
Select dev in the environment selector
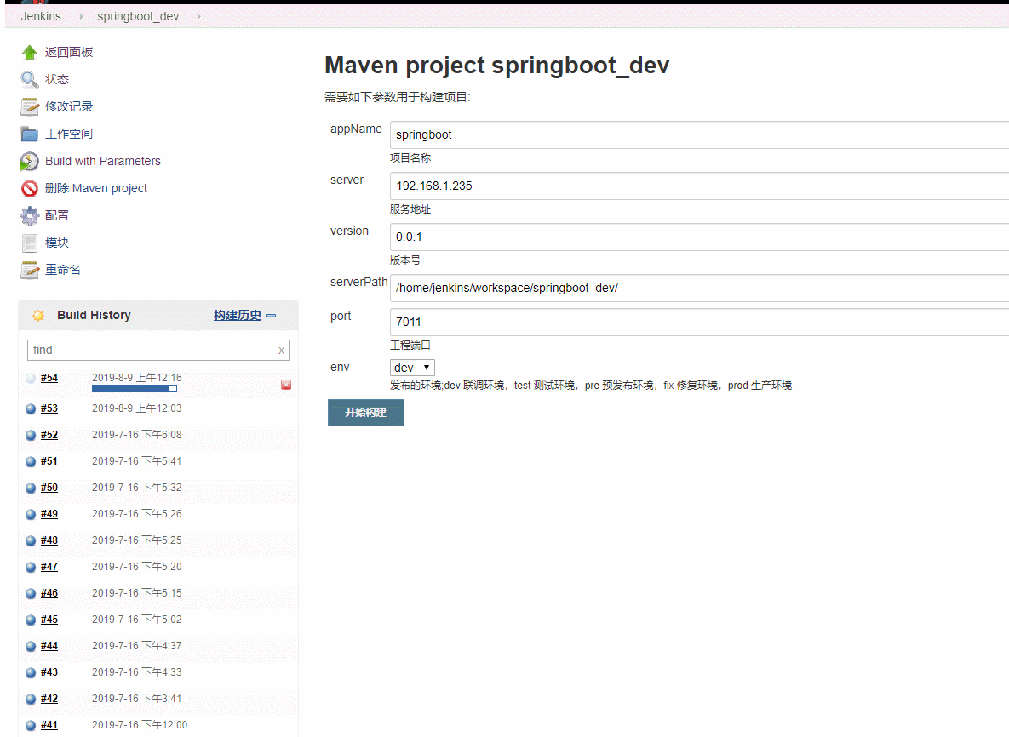(x=407, y=367)
